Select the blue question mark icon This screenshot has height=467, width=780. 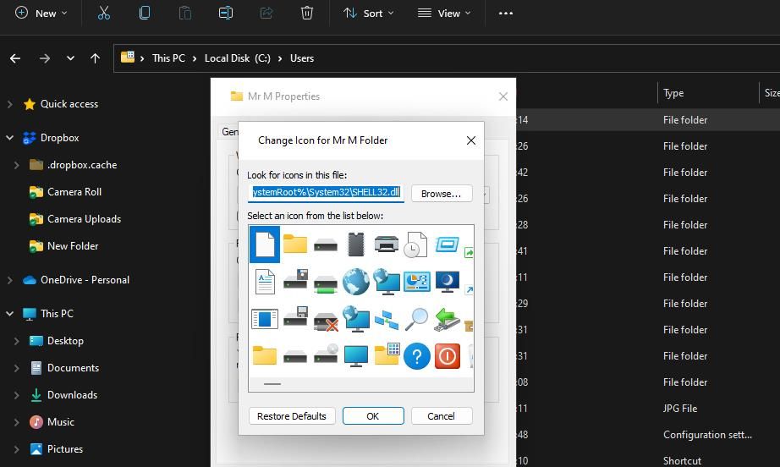(416, 356)
